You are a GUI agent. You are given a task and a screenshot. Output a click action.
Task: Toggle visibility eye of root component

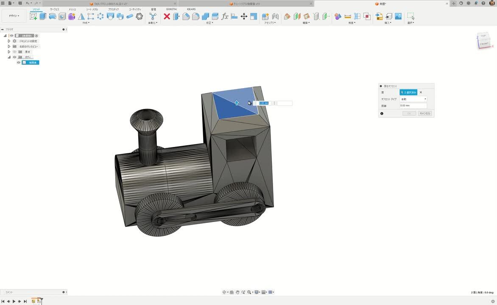click(12, 36)
